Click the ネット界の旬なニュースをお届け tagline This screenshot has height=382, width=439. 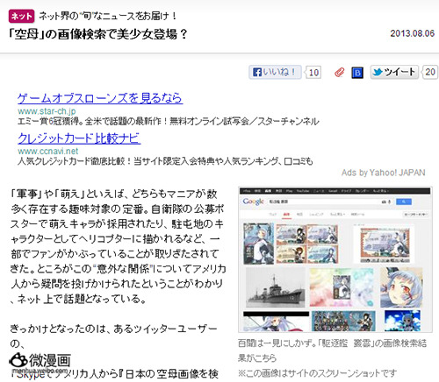click(x=108, y=16)
